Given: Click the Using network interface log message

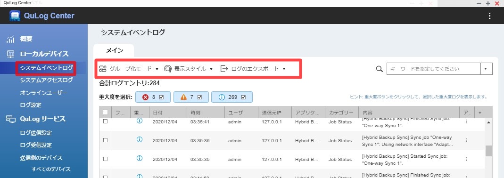Looking at the screenshot, I should coord(408,141).
